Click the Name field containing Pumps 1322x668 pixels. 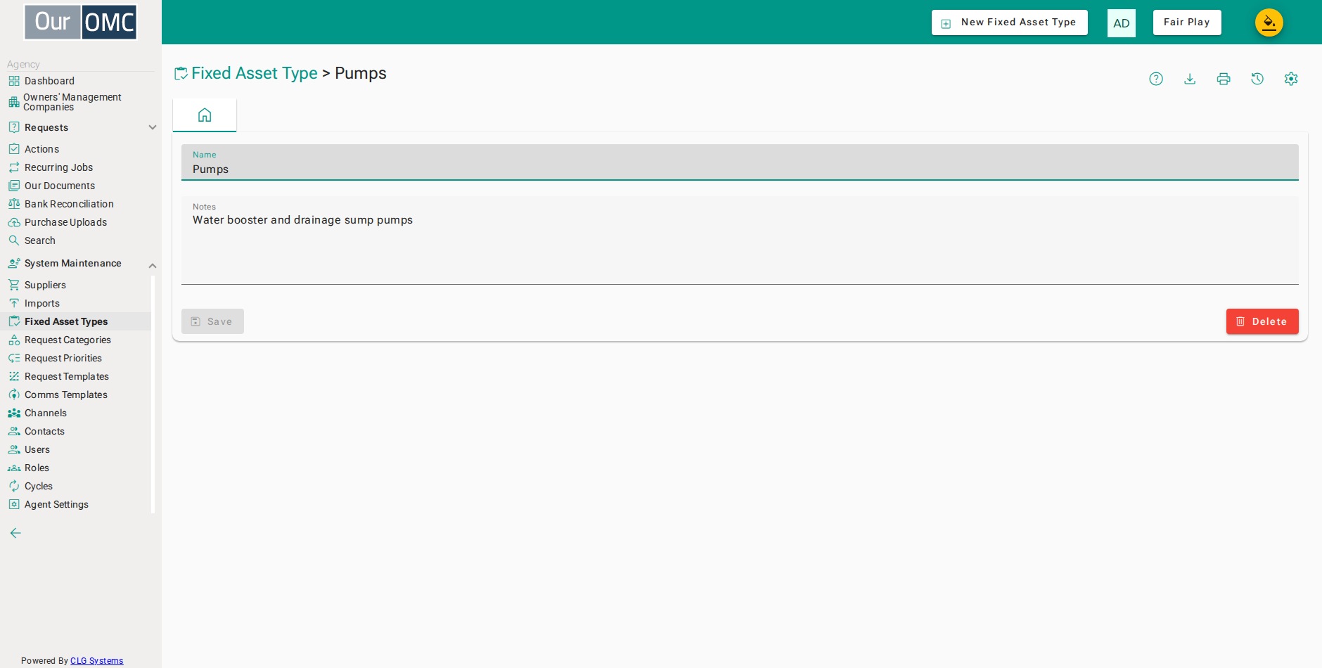click(740, 162)
